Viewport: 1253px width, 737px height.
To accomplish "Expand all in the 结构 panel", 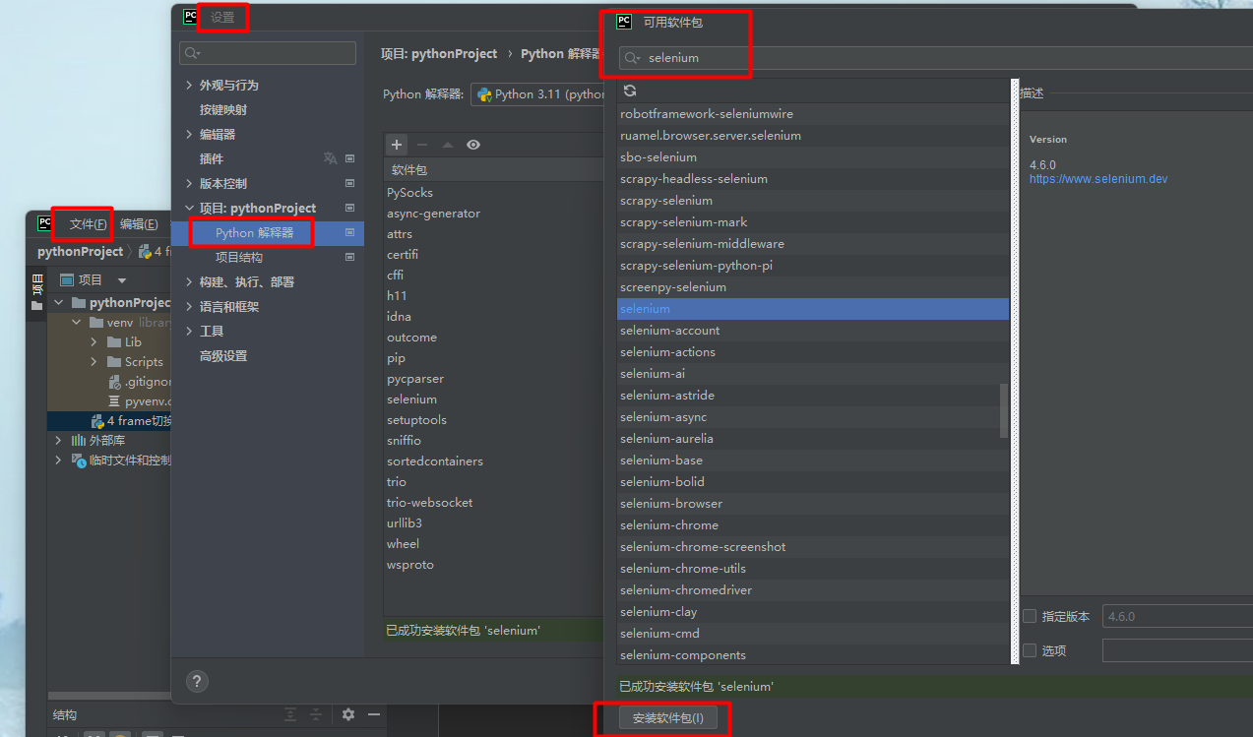I will [x=290, y=714].
